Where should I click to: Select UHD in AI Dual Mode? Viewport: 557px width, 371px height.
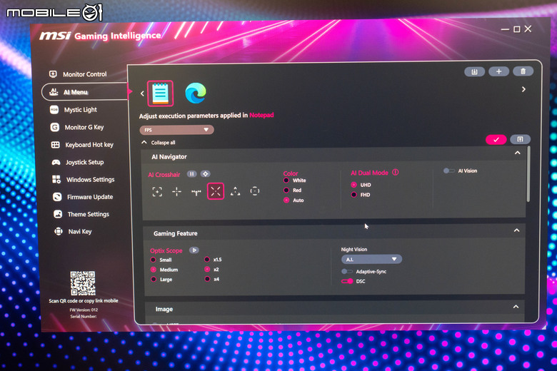pyautogui.click(x=353, y=185)
